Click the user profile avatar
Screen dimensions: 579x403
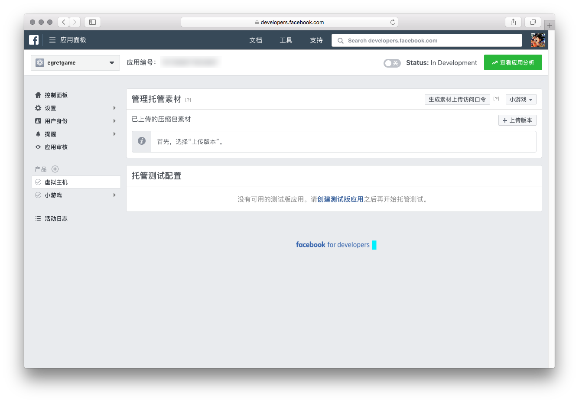point(538,40)
